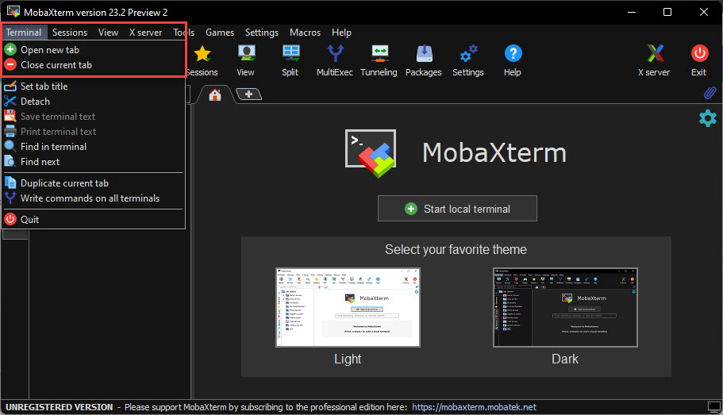Click the Light theme label
The width and height of the screenshot is (723, 415).
pyautogui.click(x=348, y=359)
